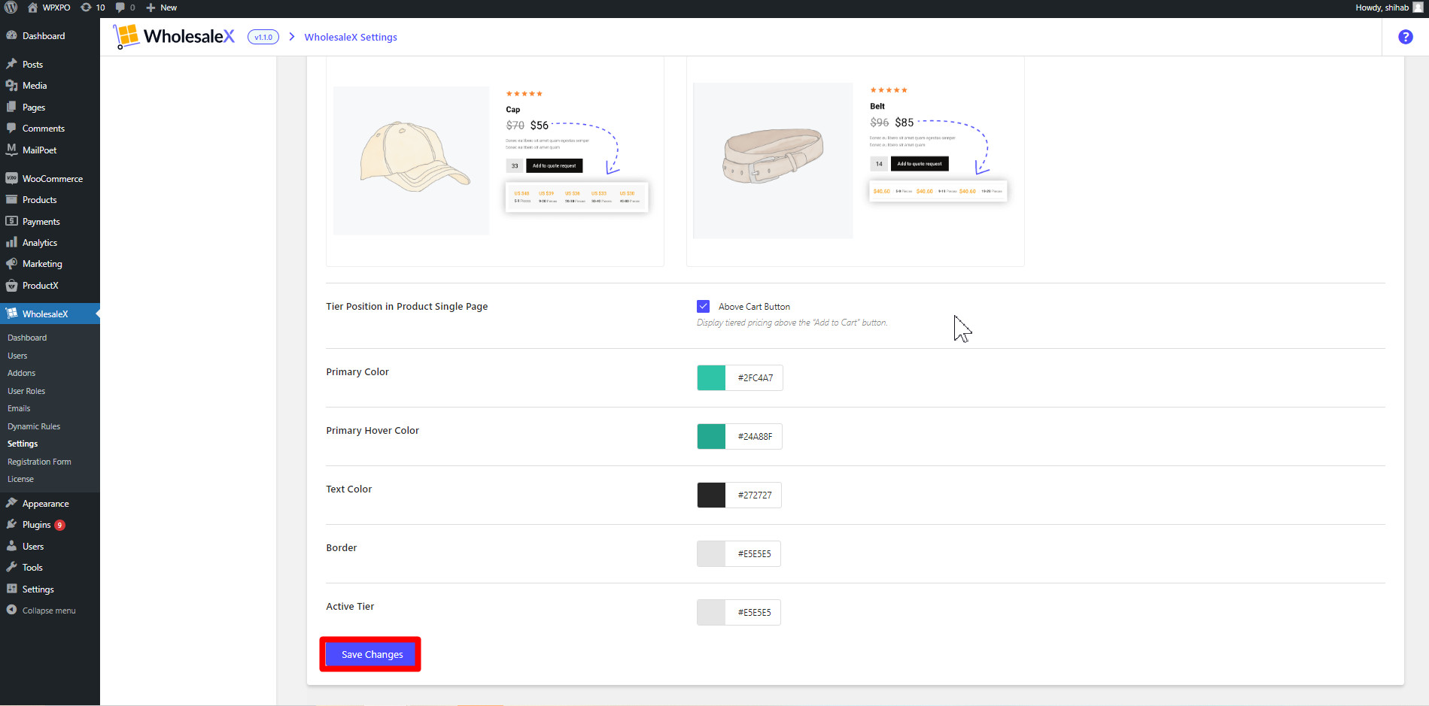The image size is (1429, 706).
Task: Click the WholesaleX cart logo icon
Action: [126, 36]
